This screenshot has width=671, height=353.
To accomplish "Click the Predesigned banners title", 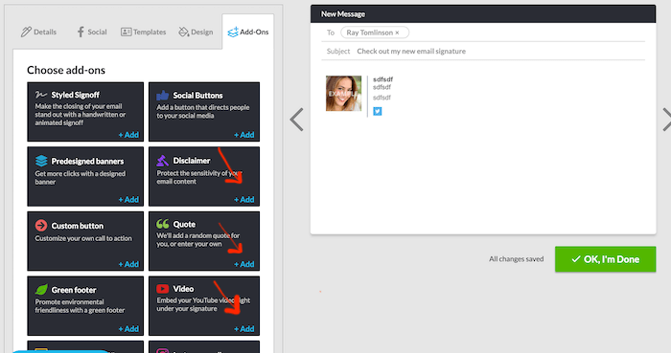I will [87, 161].
